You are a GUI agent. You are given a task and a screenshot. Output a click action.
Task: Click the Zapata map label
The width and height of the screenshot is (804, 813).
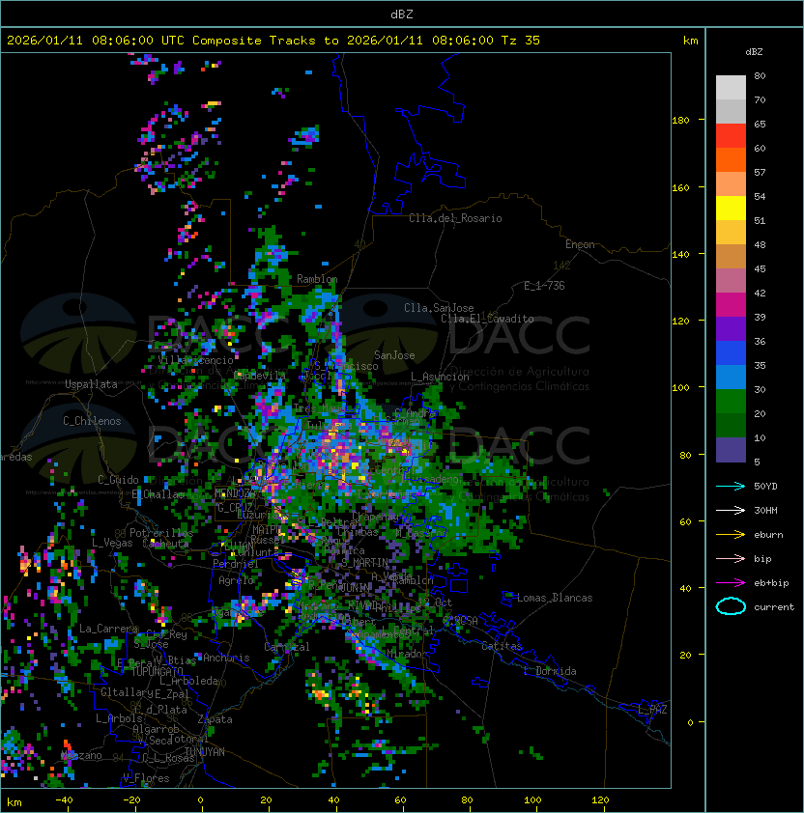point(215,719)
